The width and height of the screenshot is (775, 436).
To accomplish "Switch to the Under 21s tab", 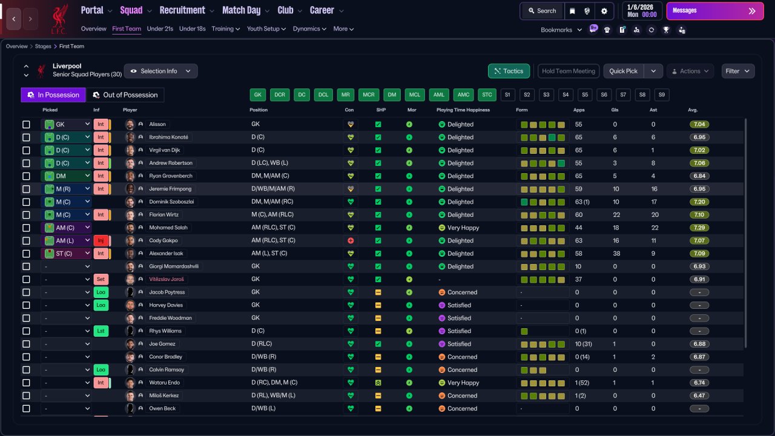I will click(160, 28).
